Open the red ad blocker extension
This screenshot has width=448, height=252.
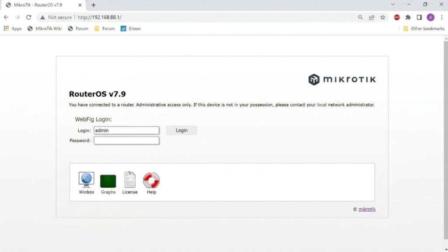(397, 17)
